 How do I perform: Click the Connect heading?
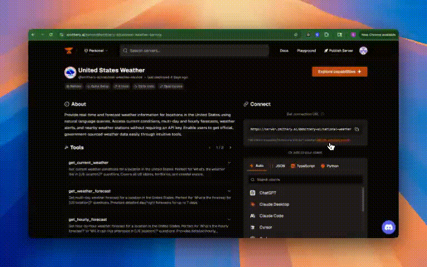(x=260, y=104)
